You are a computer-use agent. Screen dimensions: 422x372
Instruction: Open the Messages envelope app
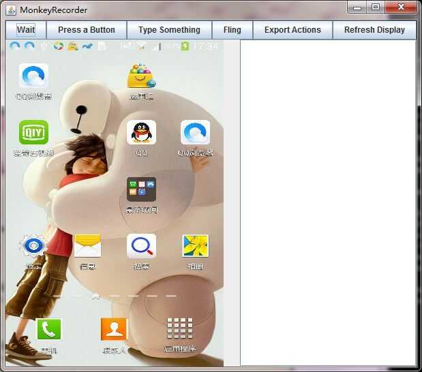coord(88,246)
